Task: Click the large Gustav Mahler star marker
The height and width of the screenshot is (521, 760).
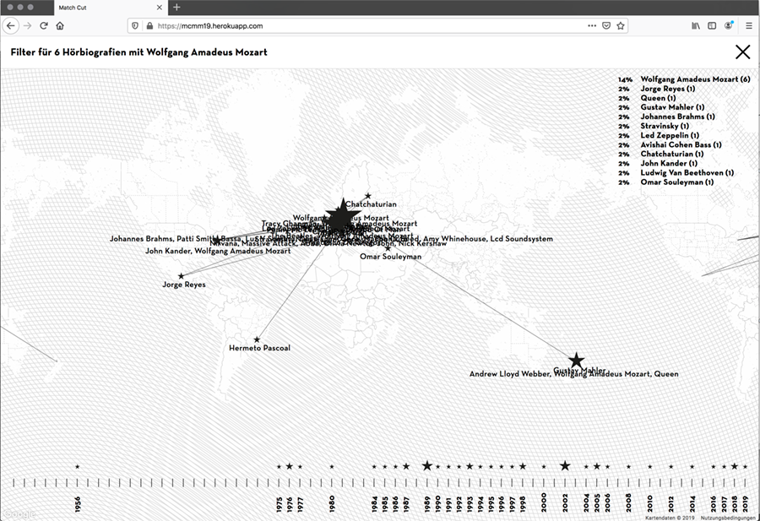Action: 576,360
